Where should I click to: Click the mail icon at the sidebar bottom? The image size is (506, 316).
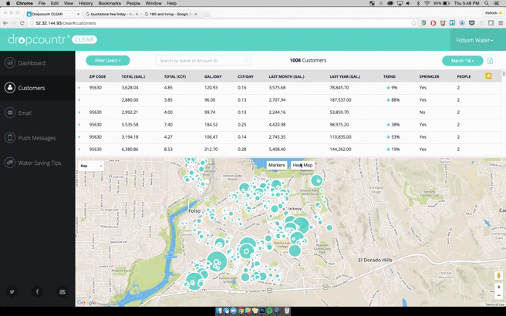pos(62,292)
